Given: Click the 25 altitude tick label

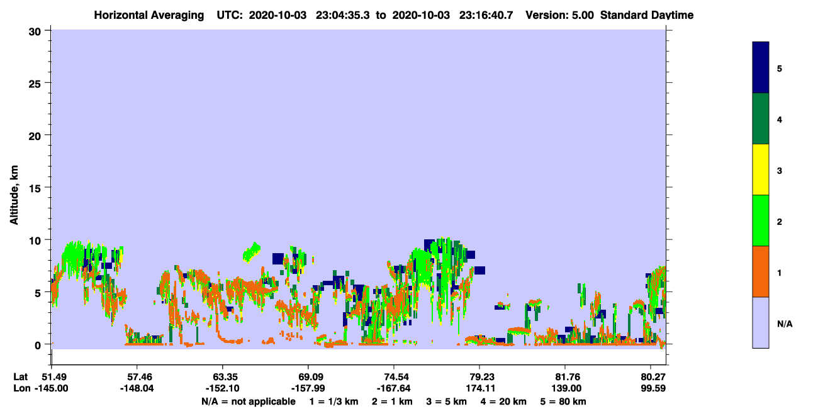Looking at the screenshot, I should pyautogui.click(x=36, y=83).
